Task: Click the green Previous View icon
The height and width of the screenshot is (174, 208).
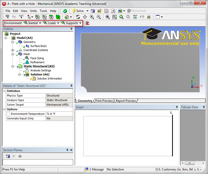Action: (121, 17)
